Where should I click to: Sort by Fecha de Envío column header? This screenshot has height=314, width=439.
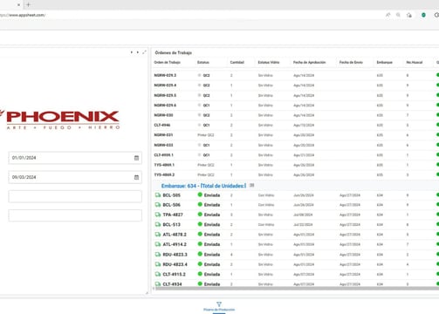[351, 62]
